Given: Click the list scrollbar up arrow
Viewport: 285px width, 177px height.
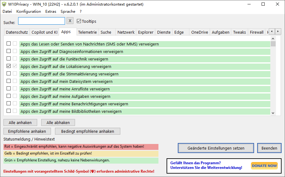Looking at the screenshot, I should (x=273, y=39).
